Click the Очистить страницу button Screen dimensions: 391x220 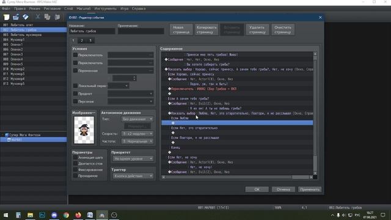[283, 30]
